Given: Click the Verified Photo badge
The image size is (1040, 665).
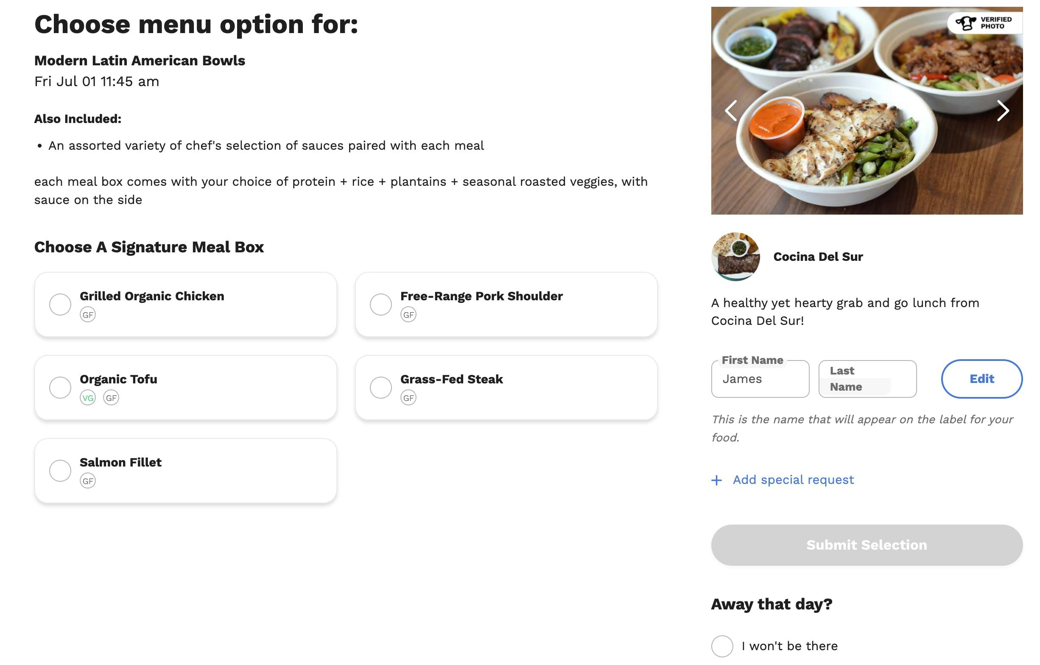Looking at the screenshot, I should click(x=985, y=23).
